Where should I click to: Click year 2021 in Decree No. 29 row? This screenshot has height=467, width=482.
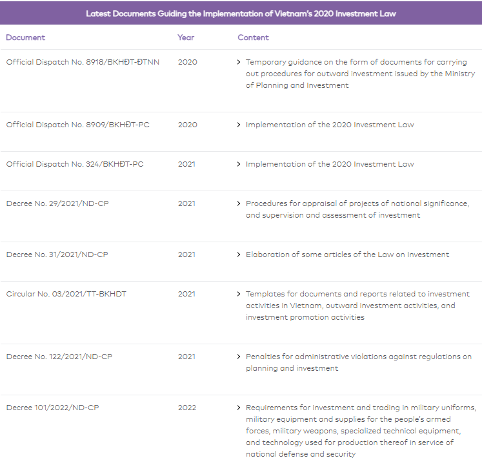coord(186,203)
